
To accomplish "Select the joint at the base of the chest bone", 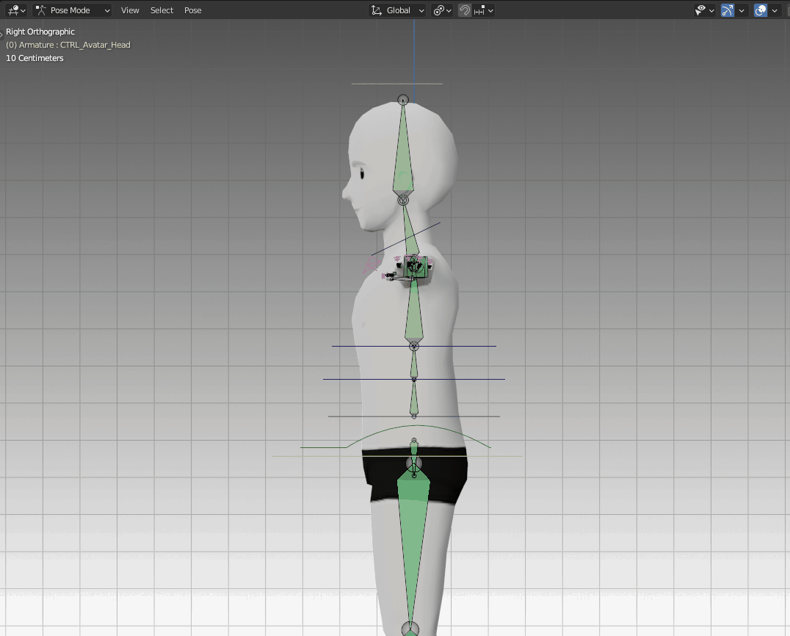I will click(413, 346).
